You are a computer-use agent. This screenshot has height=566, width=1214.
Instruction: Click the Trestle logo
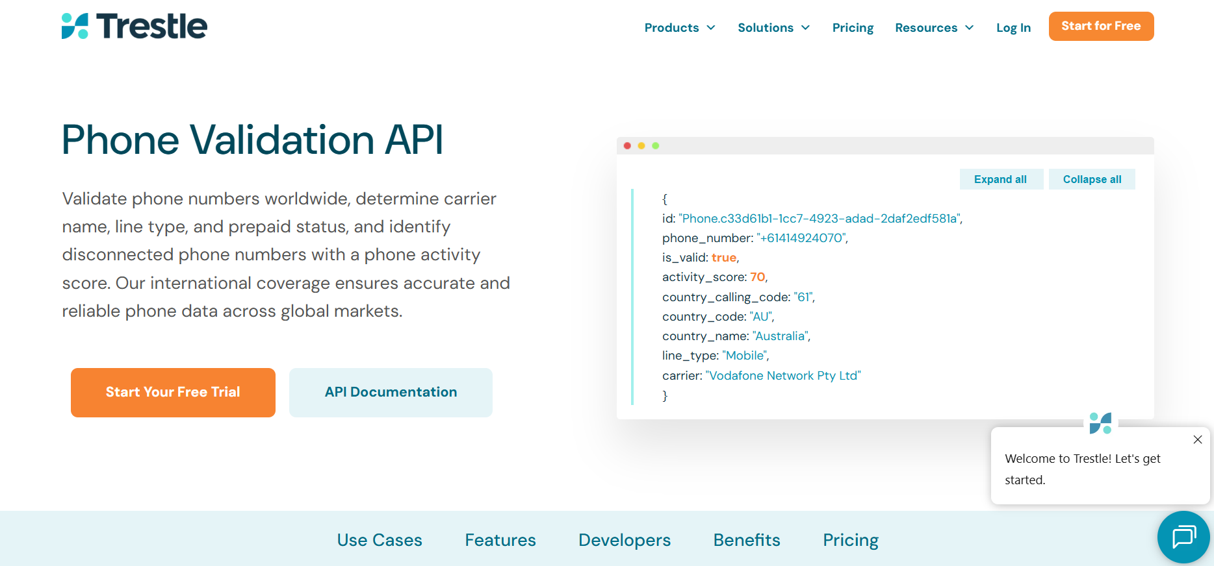135,26
